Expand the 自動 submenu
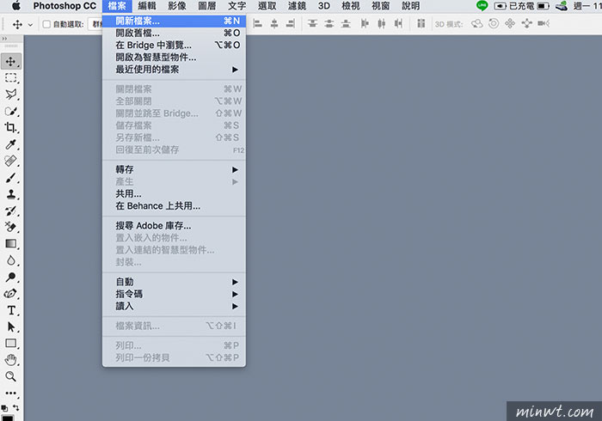 coord(174,282)
